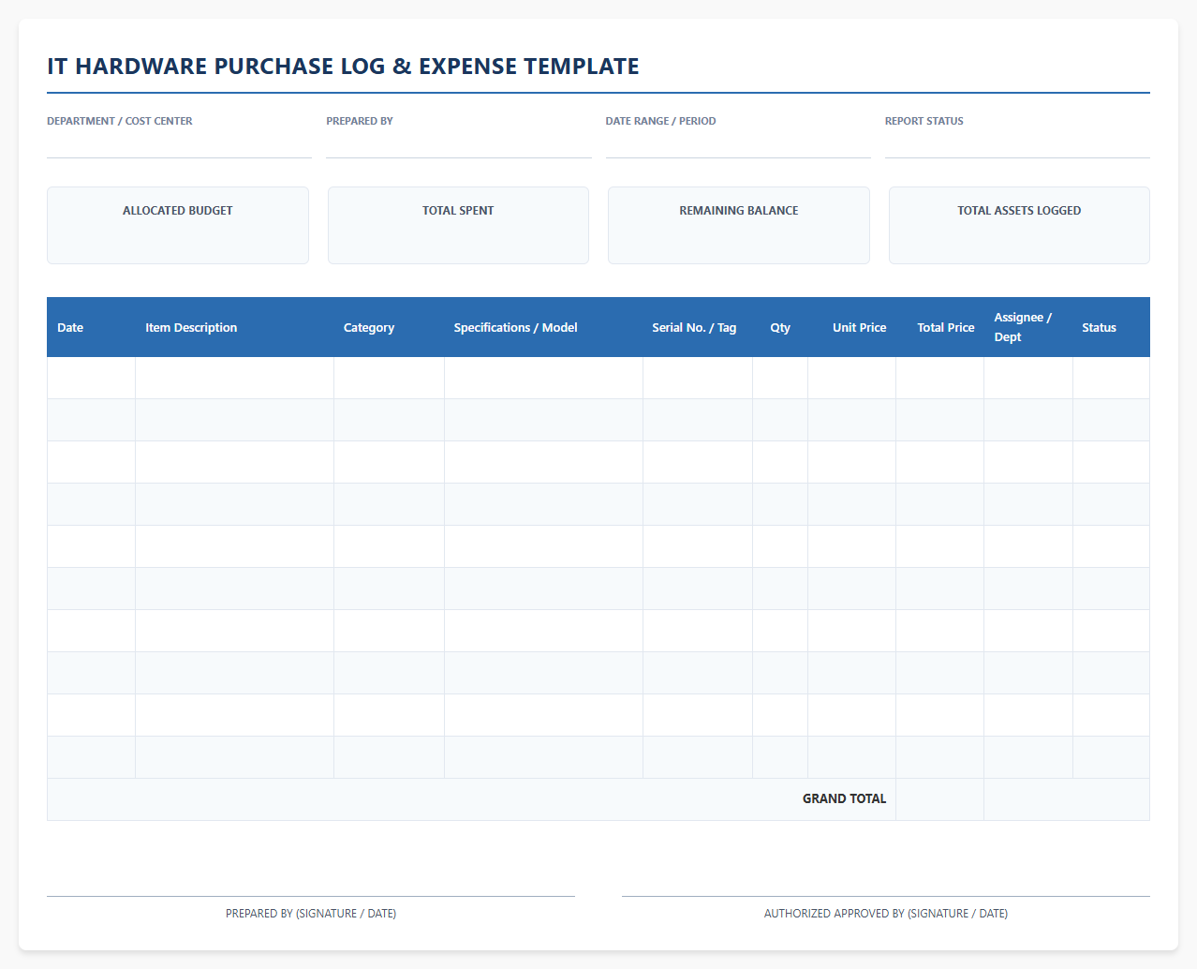The height and width of the screenshot is (969, 1197).
Task: Select the Allocated Budget summary card
Action: click(x=178, y=225)
